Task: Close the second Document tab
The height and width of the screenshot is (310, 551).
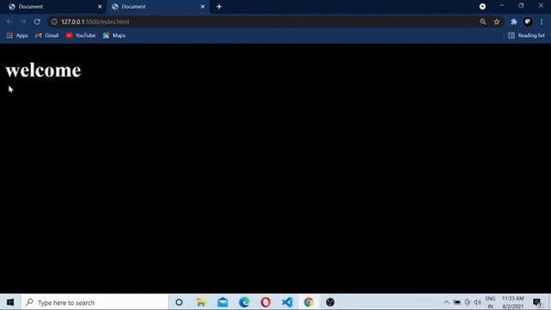Action: (x=203, y=7)
